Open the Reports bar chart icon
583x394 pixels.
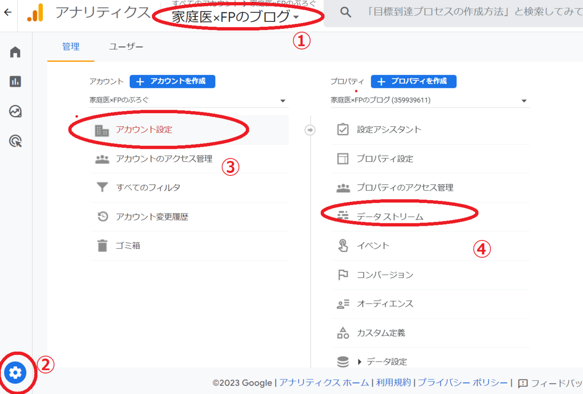[x=16, y=82]
